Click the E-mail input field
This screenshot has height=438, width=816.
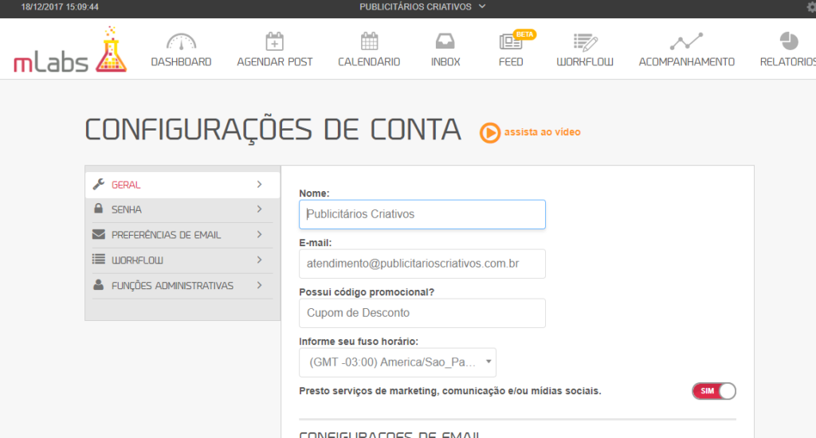tap(422, 264)
